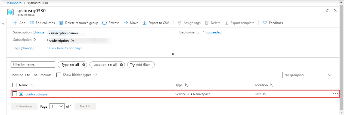Click the info icon beside Show hidden types
Image resolution: width=344 pixels, height=115 pixels.
tap(95, 75)
